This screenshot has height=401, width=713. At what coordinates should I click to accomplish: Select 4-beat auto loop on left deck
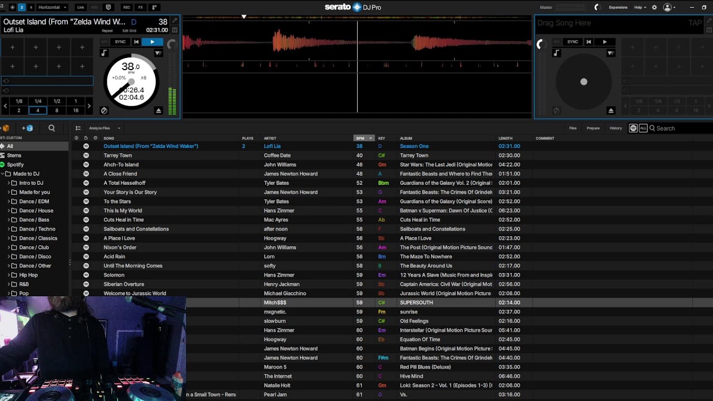coord(38,110)
